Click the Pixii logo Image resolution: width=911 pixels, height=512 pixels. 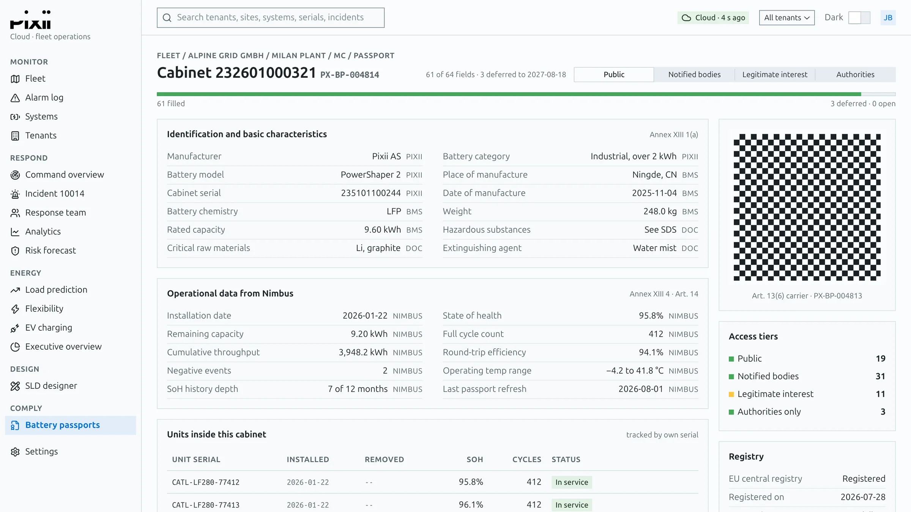30,19
